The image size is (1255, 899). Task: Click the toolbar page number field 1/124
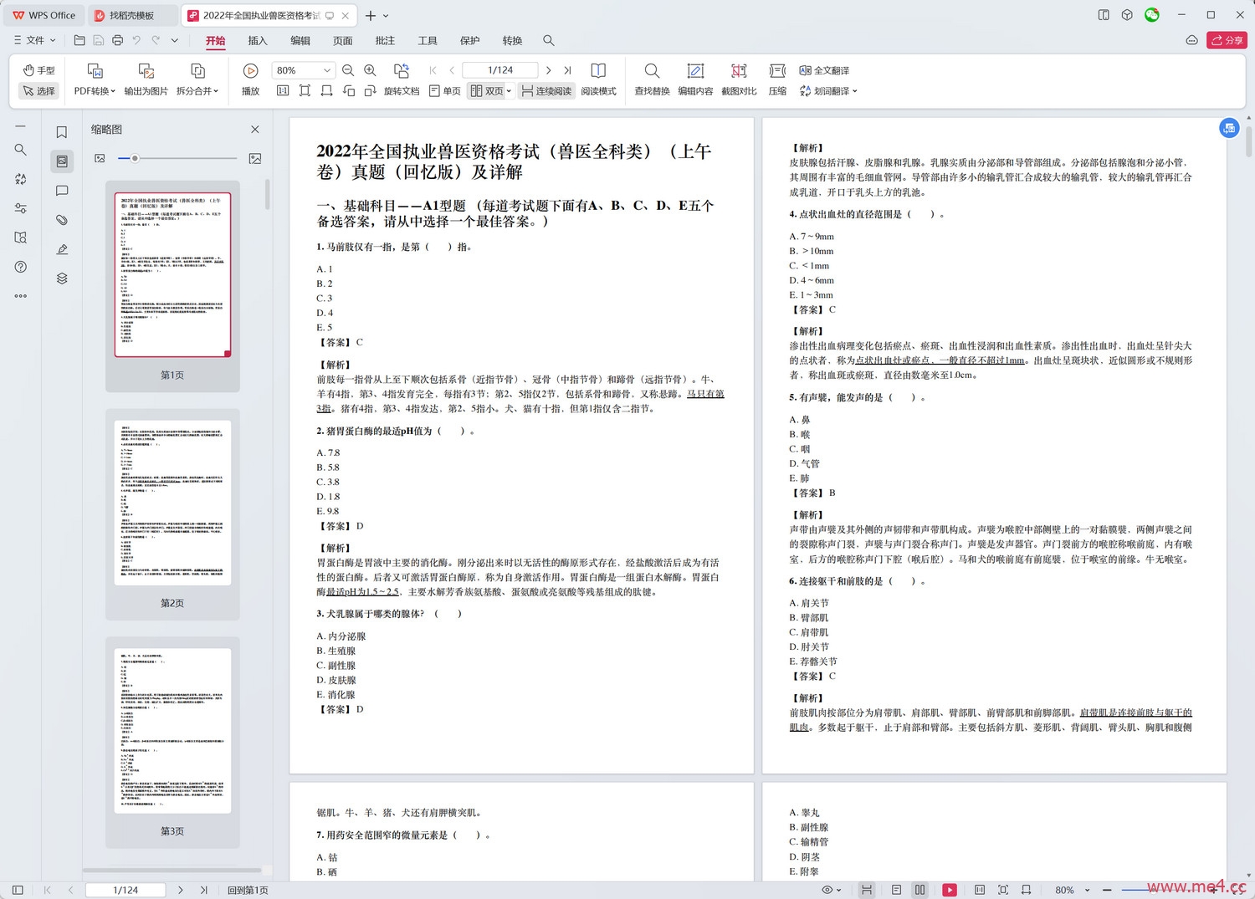click(500, 70)
